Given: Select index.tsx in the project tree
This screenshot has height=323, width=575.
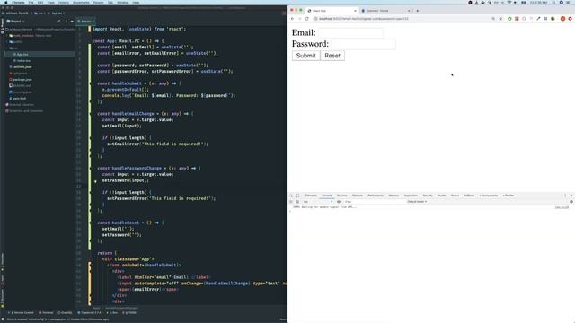Looking at the screenshot, I should [x=23, y=60].
